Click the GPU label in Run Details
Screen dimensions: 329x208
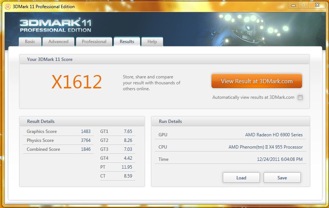click(163, 135)
